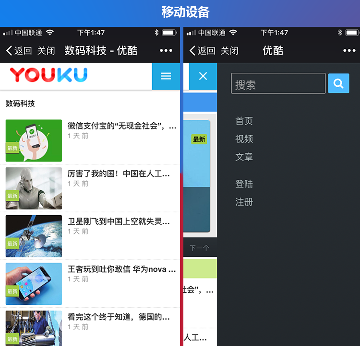Open three-dot menu in the 优酷 header
Screen dimensions: 360x346
[349, 50]
